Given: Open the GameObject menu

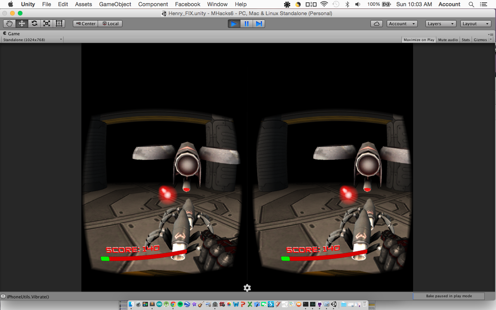Looking at the screenshot, I should click(x=115, y=4).
